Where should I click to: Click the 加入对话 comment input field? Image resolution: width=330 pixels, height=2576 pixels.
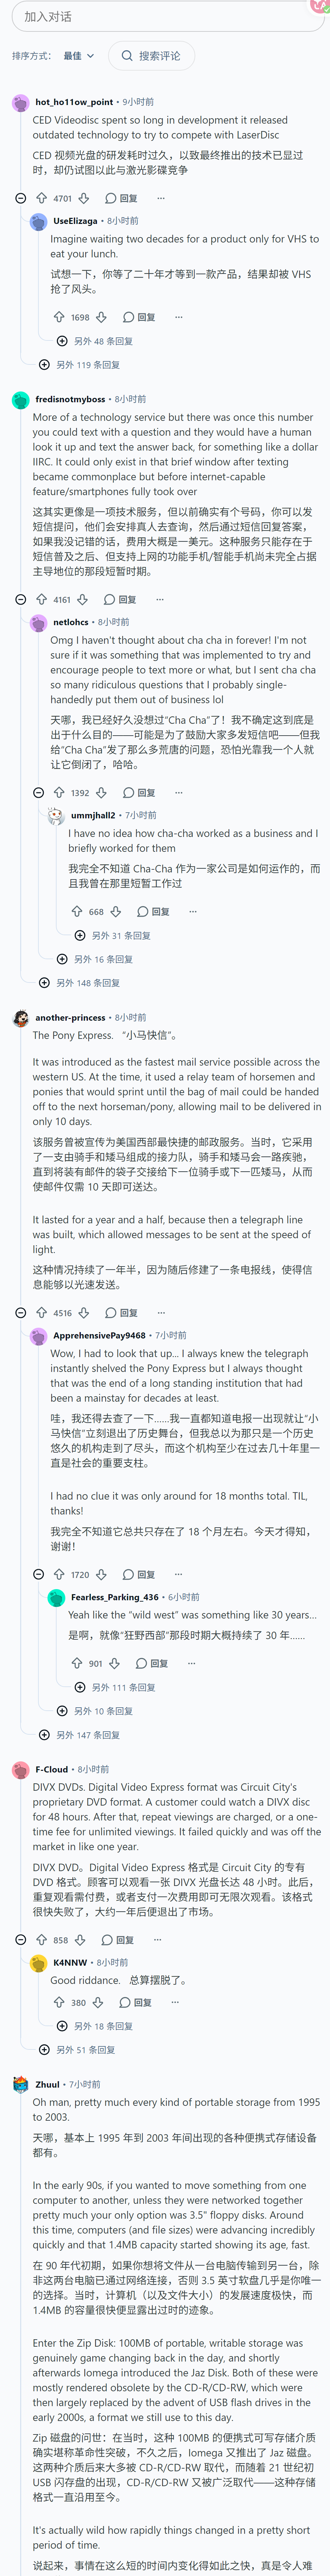pos(165,16)
